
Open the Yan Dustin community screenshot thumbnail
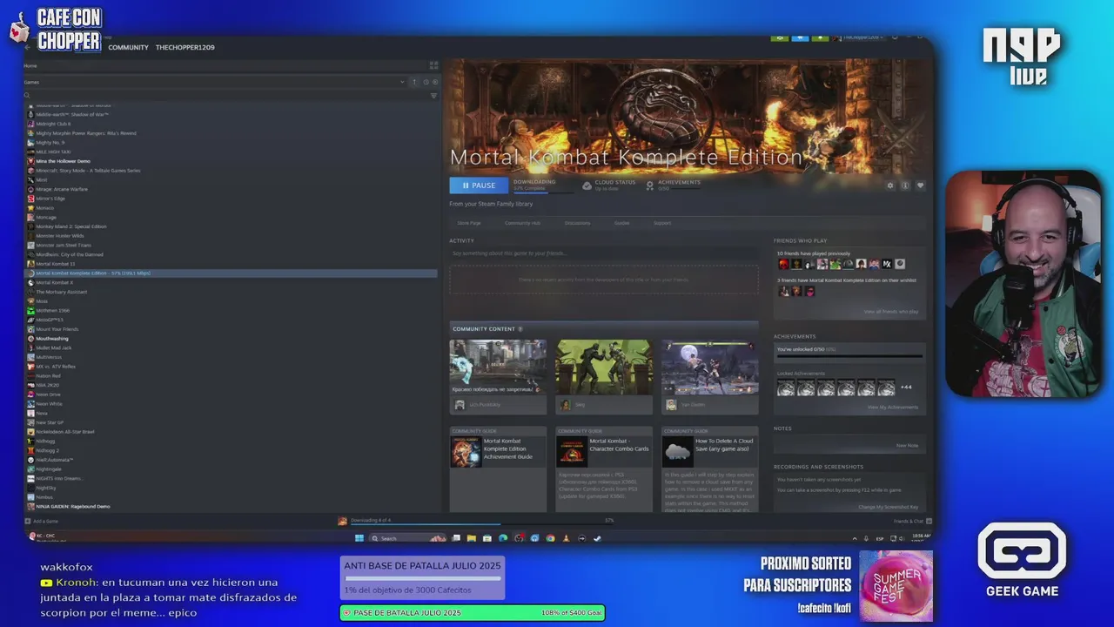[x=709, y=367]
